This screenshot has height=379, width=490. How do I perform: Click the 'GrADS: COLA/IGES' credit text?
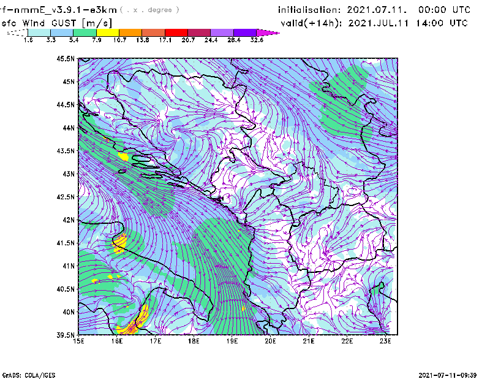(29, 375)
